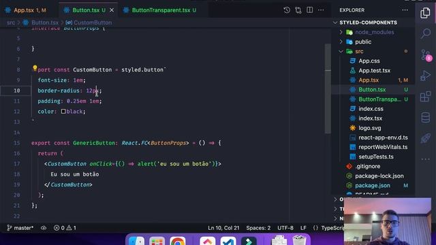Image resolution: width=436 pixels, height=245 pixels.
Task: Open App.css in the explorer
Action: pyautogui.click(x=369, y=61)
